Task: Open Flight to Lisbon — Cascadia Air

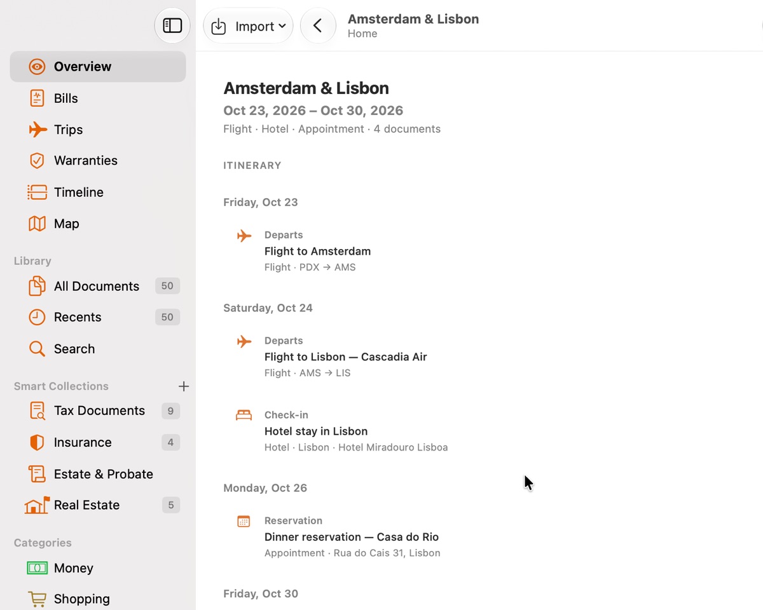Action: coord(346,357)
